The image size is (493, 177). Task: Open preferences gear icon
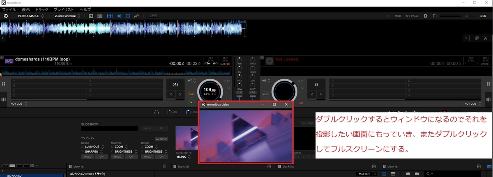[x=425, y=16]
